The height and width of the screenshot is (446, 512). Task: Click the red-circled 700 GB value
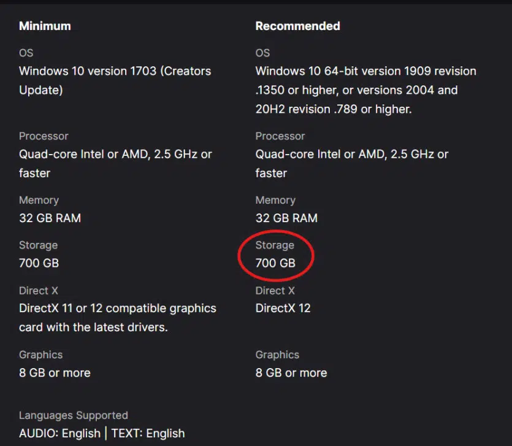pyautogui.click(x=275, y=264)
